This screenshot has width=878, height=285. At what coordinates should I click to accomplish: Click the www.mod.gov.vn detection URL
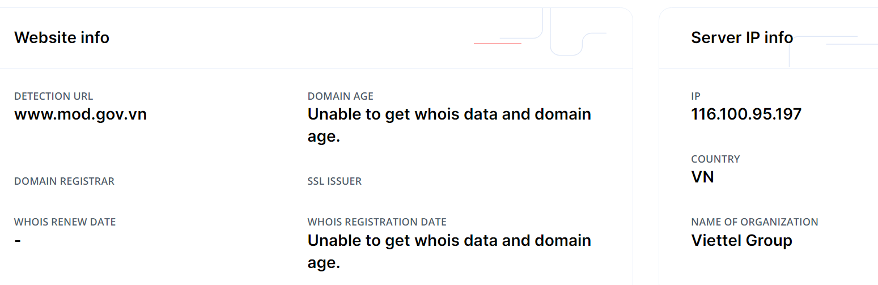pyautogui.click(x=80, y=114)
